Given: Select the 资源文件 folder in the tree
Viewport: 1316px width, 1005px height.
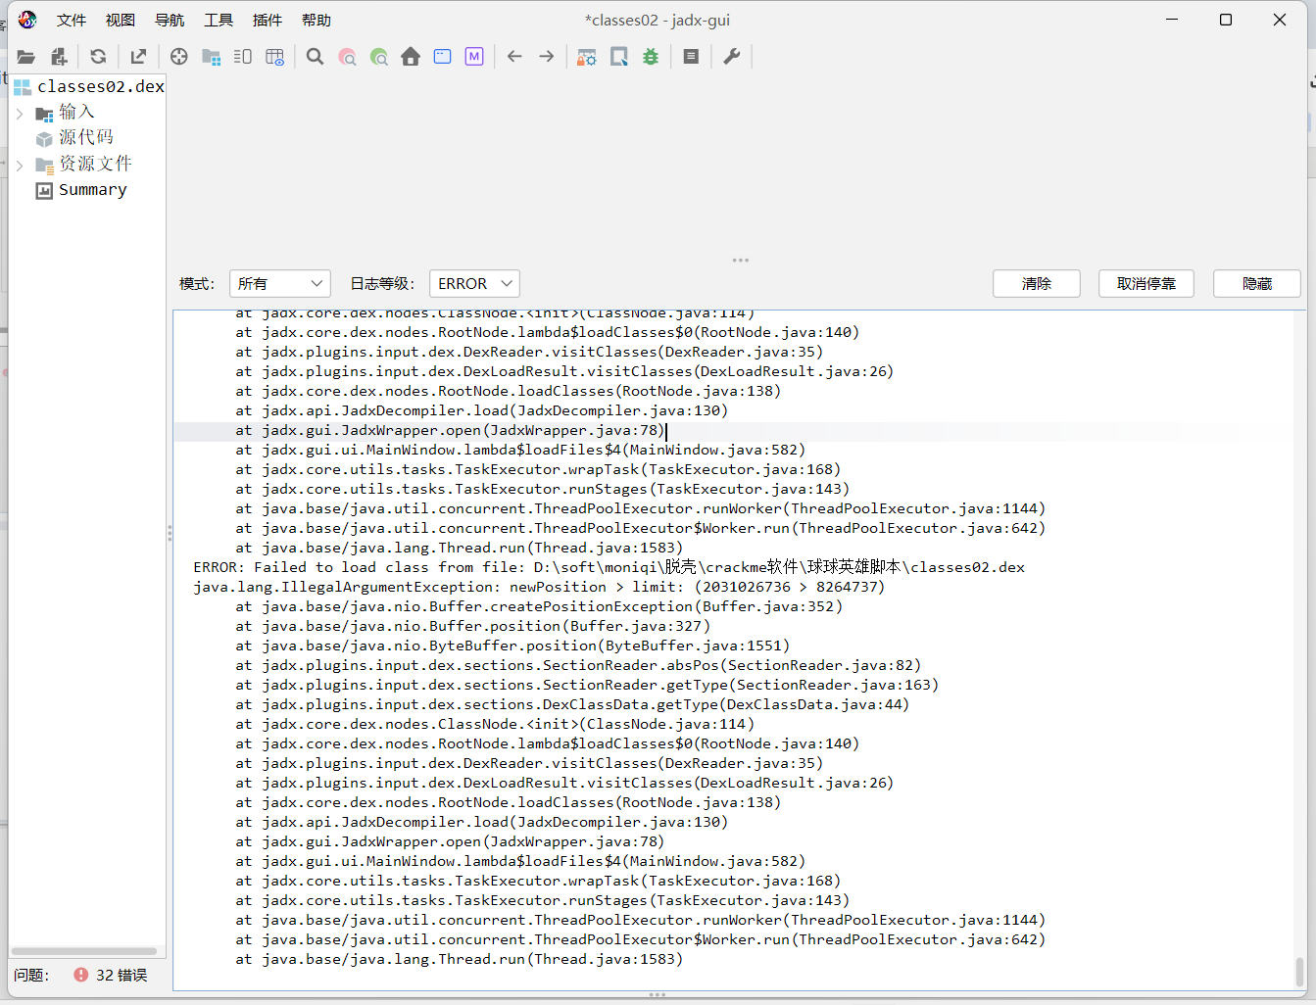Looking at the screenshot, I should tap(84, 165).
